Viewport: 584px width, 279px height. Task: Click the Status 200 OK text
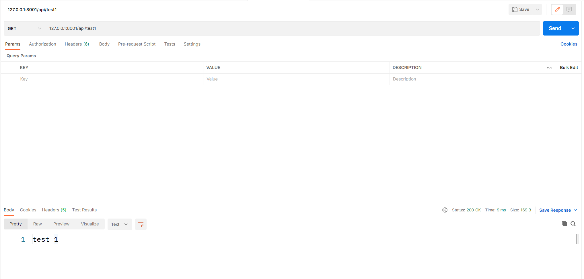(466, 210)
